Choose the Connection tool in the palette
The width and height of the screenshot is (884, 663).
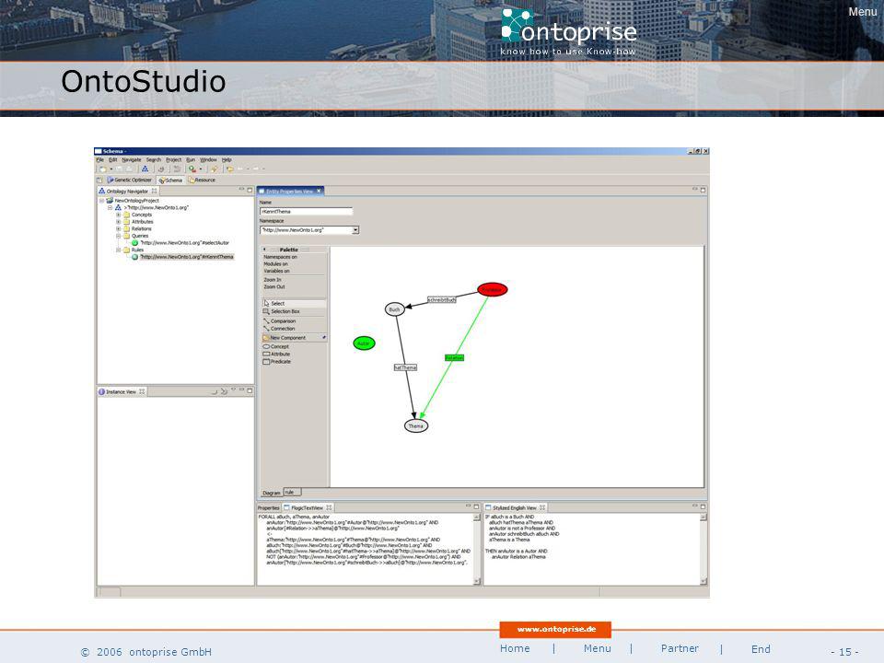coord(279,328)
